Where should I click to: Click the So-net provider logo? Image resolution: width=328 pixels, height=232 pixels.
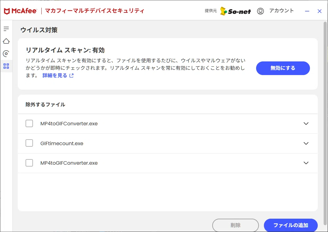click(x=236, y=11)
